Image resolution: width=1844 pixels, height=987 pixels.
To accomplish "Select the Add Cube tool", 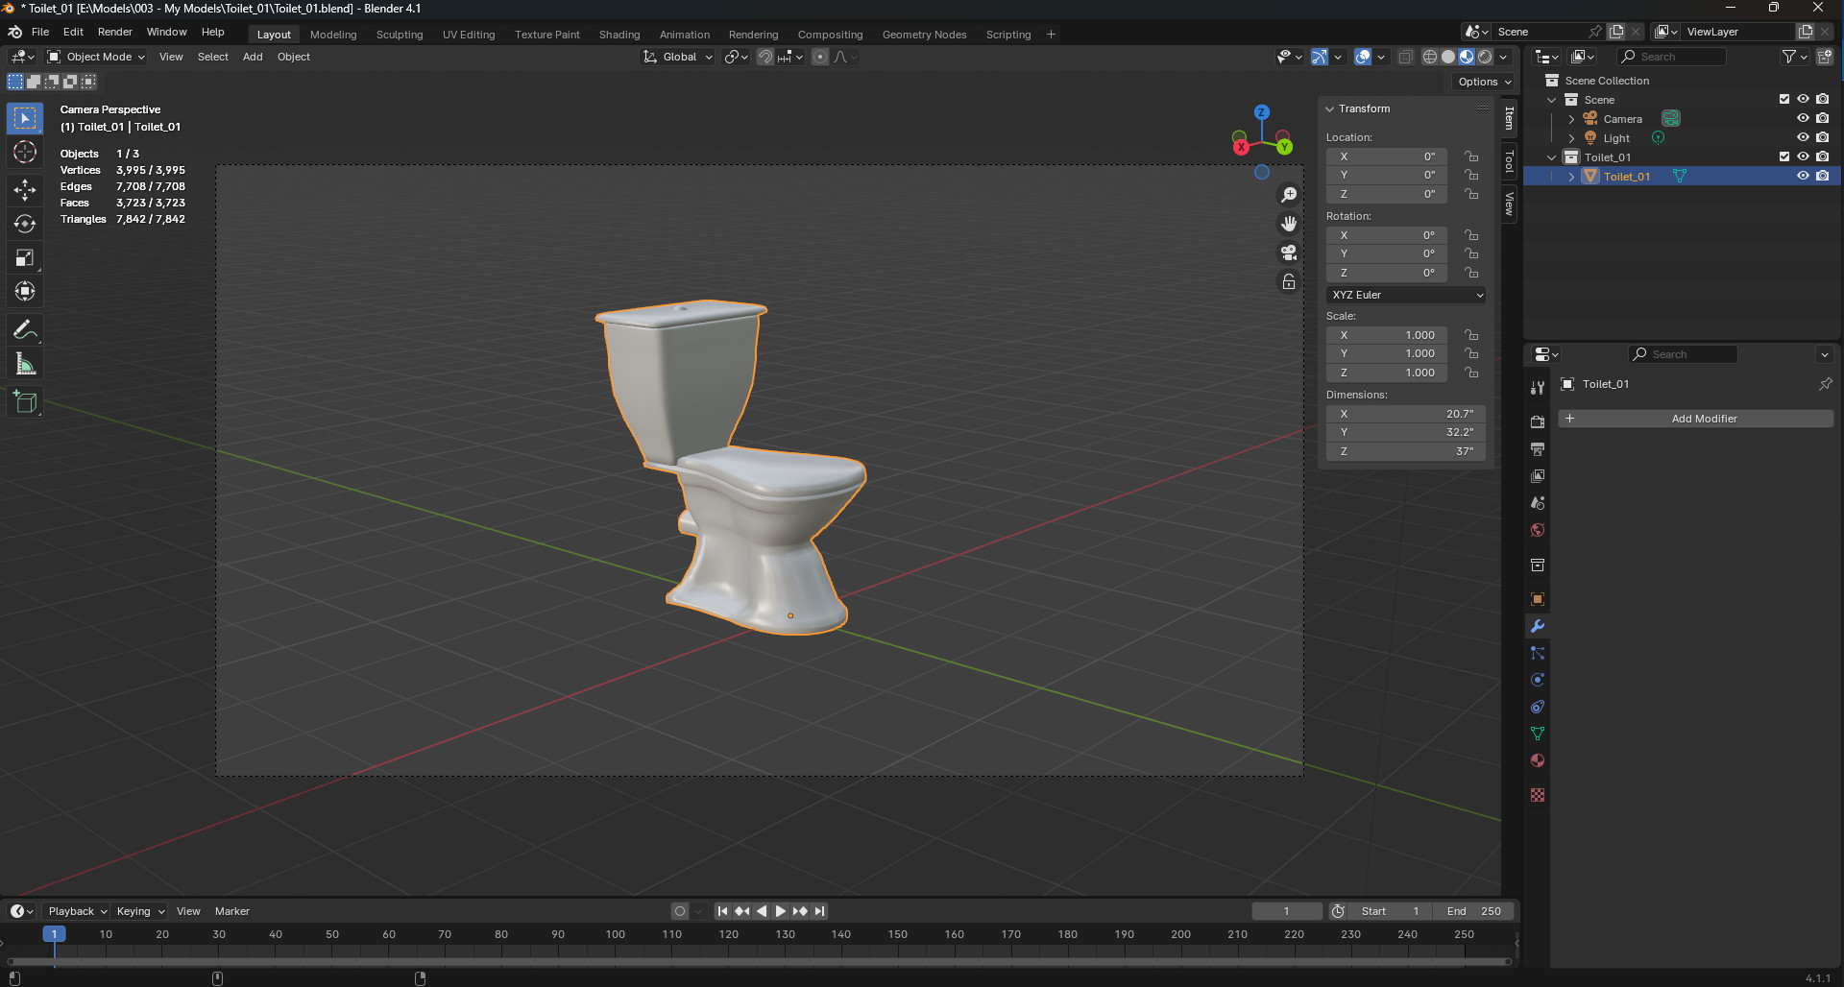I will click(25, 402).
